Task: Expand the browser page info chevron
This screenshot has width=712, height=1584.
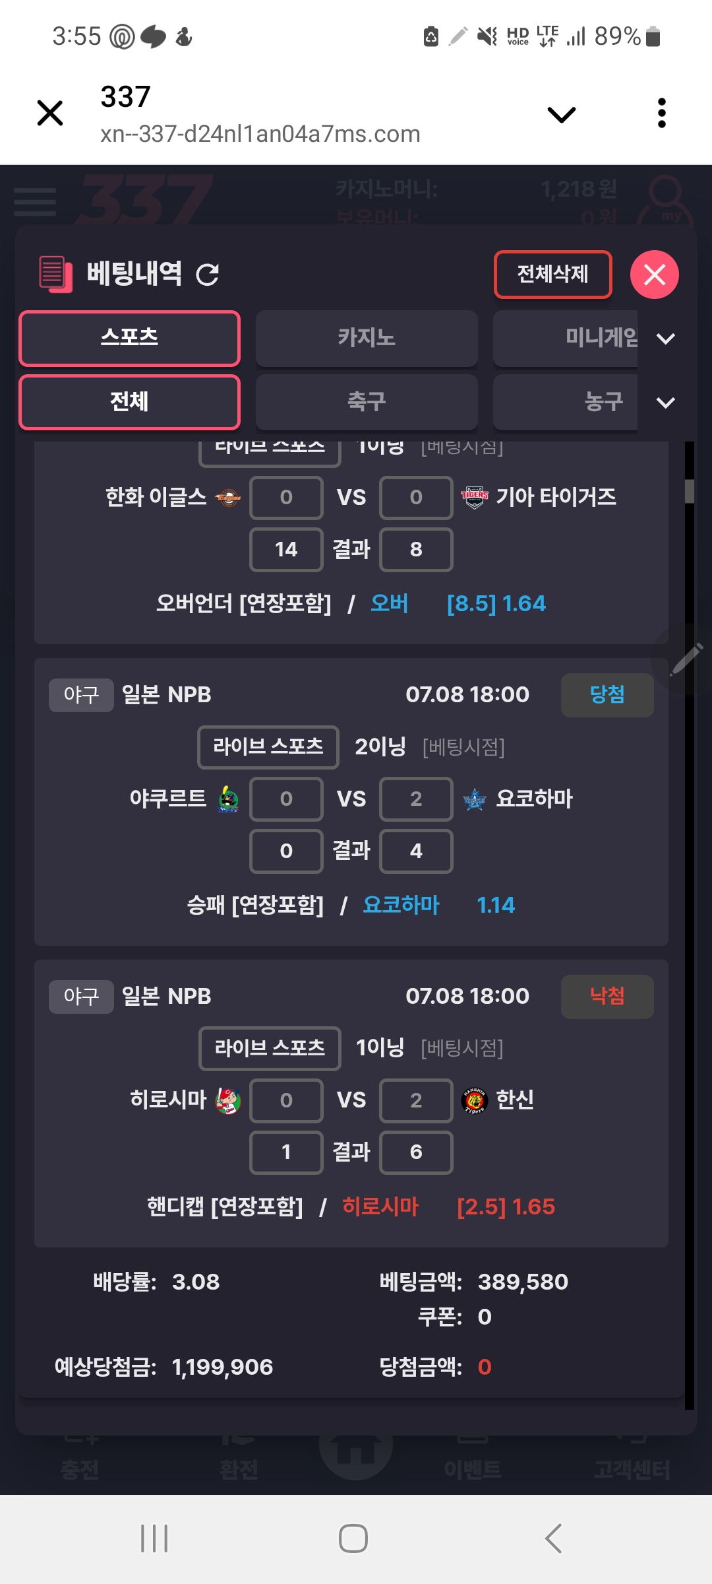Action: pyautogui.click(x=562, y=115)
